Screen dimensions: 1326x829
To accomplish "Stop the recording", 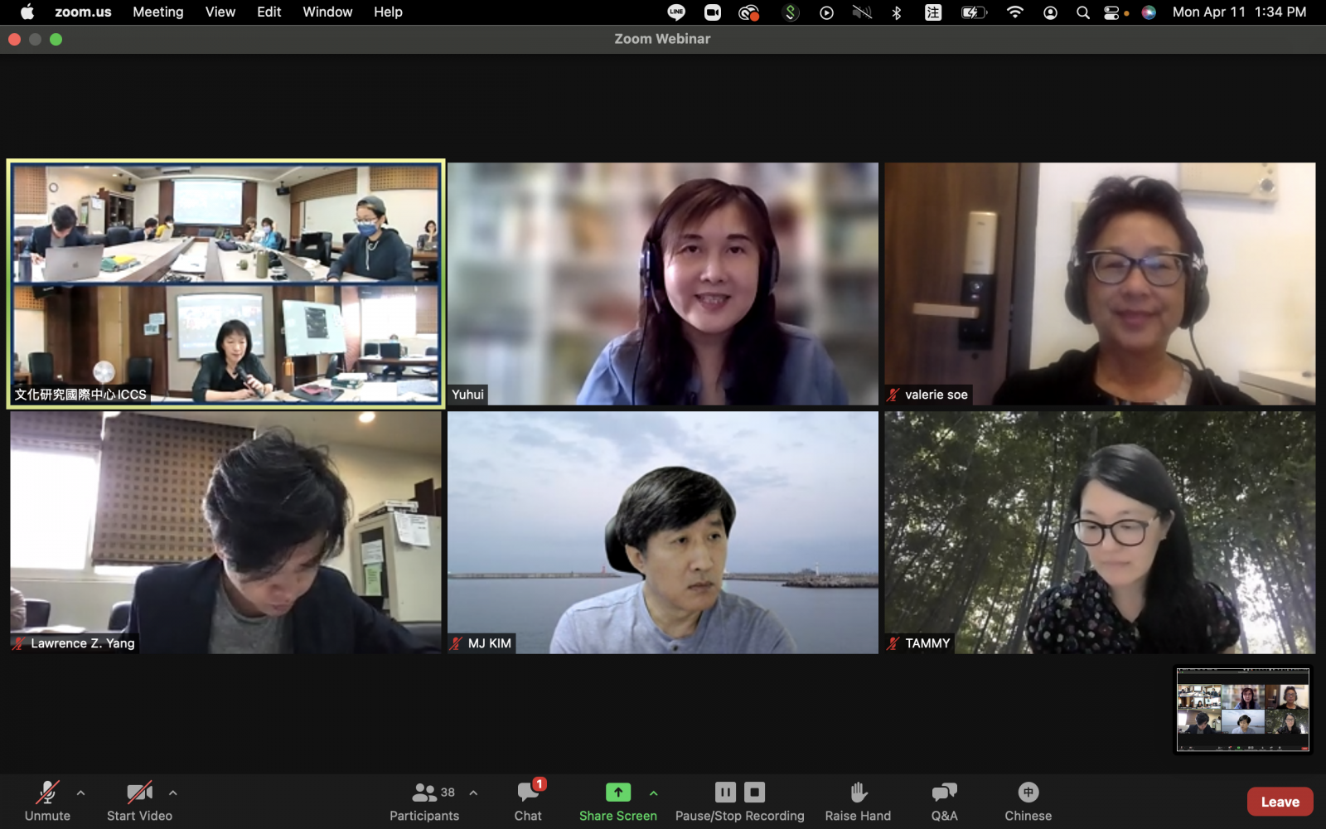I will 754,793.
